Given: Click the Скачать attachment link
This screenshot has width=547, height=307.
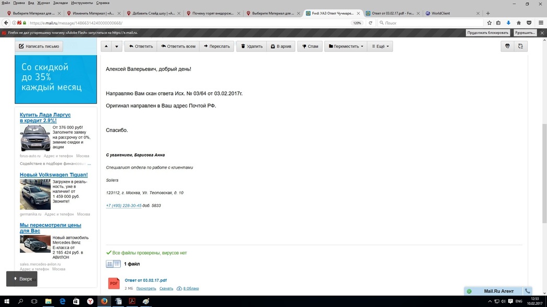Looking at the screenshot, I should pyautogui.click(x=166, y=288).
